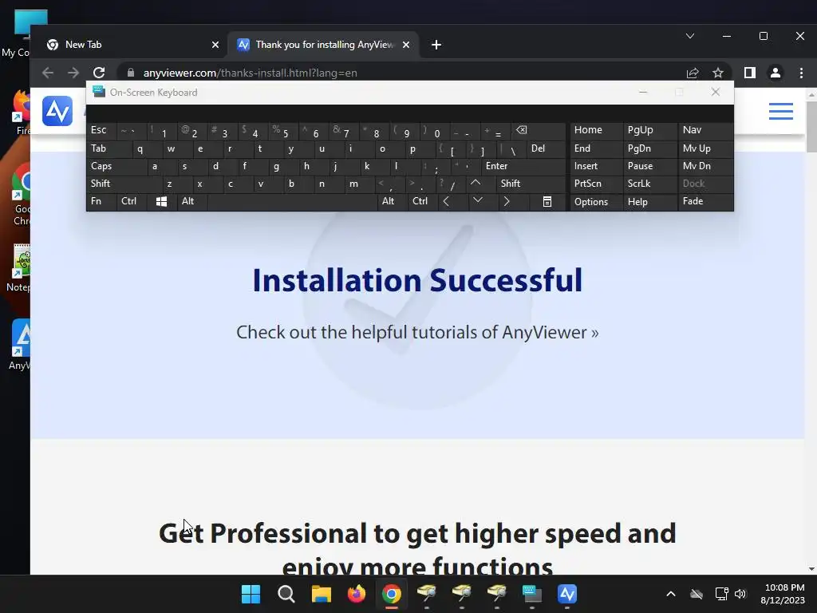Click the Windows logo key on keyboard

[x=161, y=202]
